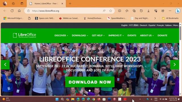Viewport: 182px width, 102px height.
Task: Expand the DISCOVER menu
Action: [61, 35]
